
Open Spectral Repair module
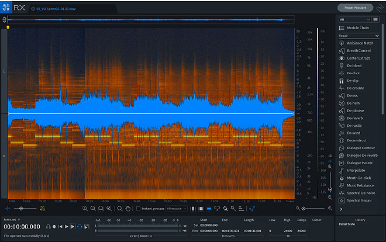tap(356, 200)
